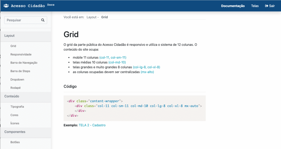
Task: Open the Cores page
Action: pyautogui.click(x=15, y=115)
